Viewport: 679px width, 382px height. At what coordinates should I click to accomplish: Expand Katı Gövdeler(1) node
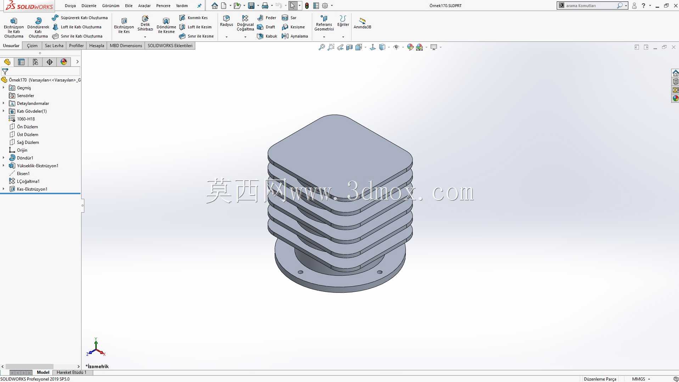point(4,111)
